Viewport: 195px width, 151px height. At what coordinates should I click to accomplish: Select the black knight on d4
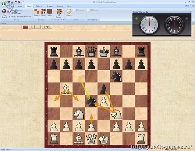coord(91,101)
